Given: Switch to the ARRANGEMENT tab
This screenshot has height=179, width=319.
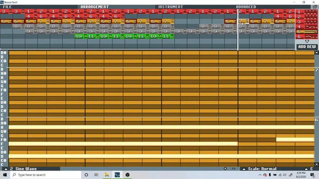Looking at the screenshot, I should (95, 6).
